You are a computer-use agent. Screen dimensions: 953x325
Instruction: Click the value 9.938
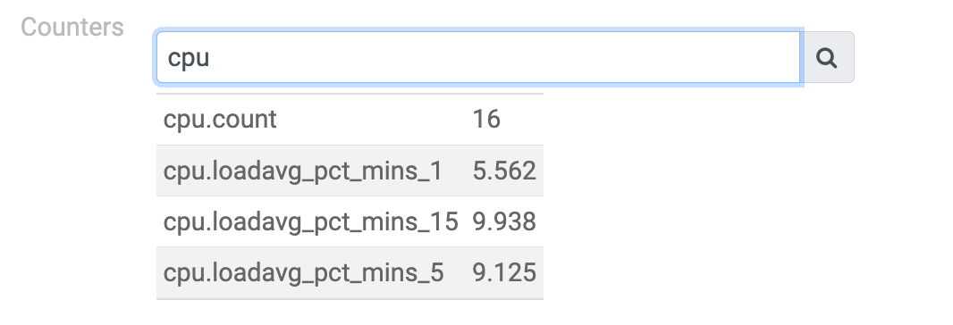(504, 221)
